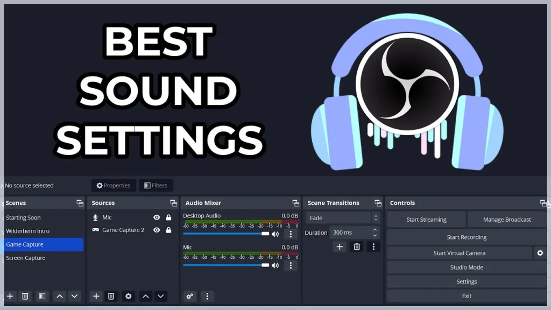Screen dimensions: 551x310
Task: Open Settings from Controls
Action: pos(467,281)
